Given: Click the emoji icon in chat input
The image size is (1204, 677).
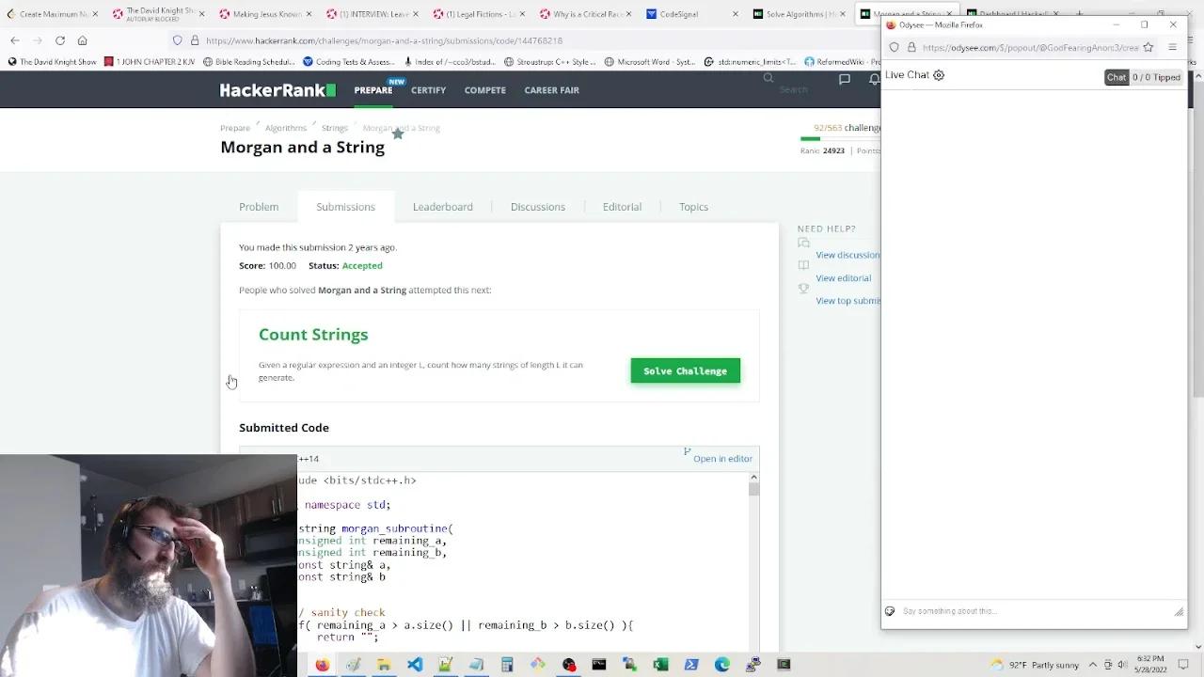Looking at the screenshot, I should click(x=890, y=611).
